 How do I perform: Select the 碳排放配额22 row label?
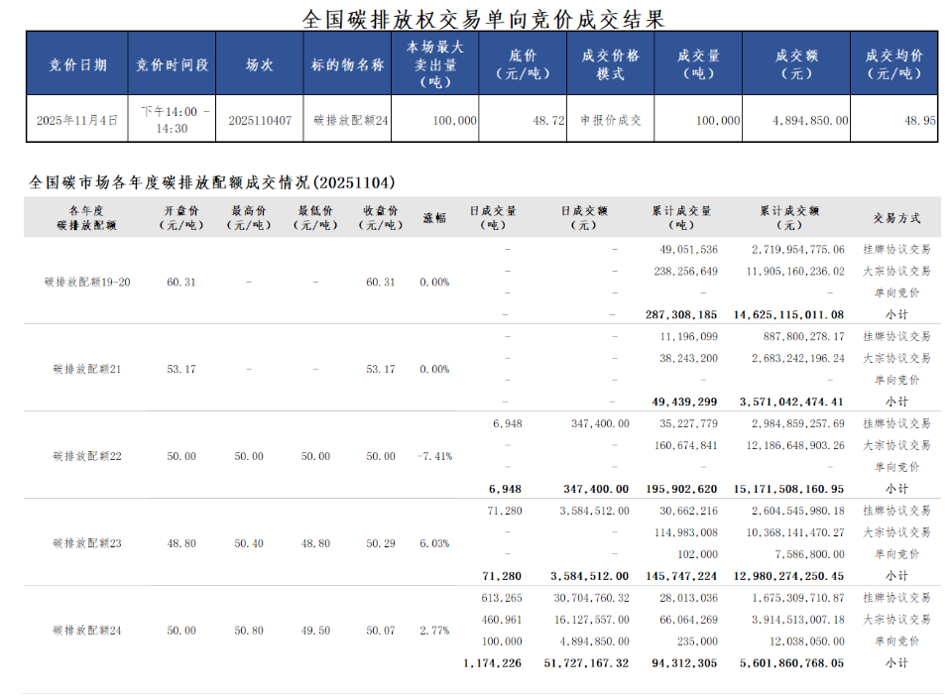[87, 456]
